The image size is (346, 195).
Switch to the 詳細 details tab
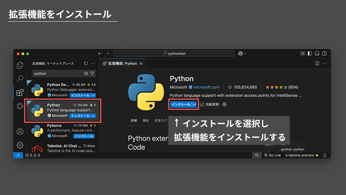(x=134, y=121)
